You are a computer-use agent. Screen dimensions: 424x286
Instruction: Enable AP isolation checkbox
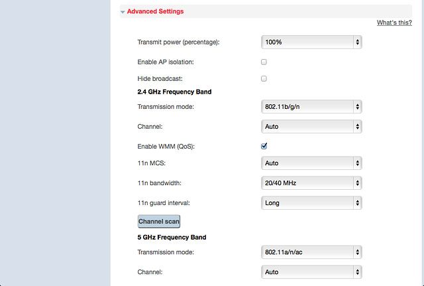(x=264, y=62)
